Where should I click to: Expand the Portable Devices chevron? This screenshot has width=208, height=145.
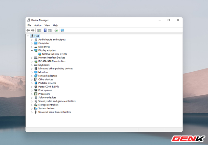pyautogui.click(x=32, y=83)
